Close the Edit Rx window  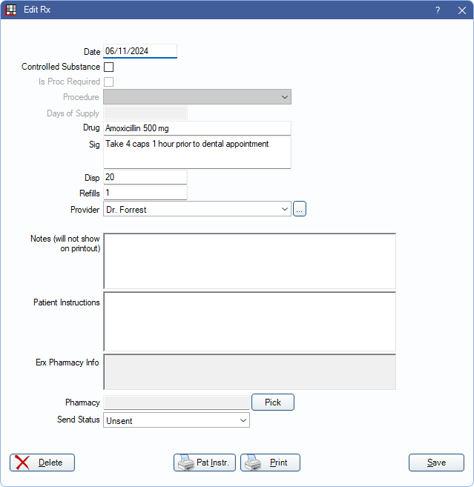pos(461,10)
